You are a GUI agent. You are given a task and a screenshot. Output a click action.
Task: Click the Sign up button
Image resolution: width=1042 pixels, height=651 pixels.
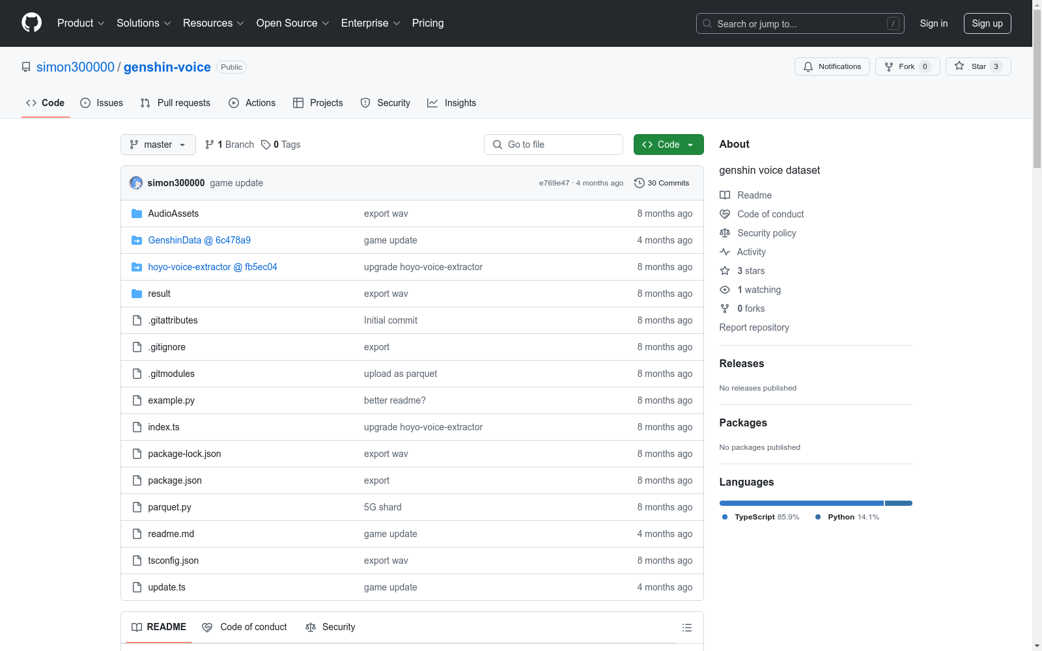point(987,23)
